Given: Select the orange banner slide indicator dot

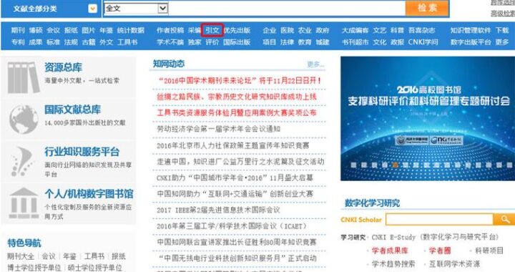Looking at the screenshot, I should [395, 165].
